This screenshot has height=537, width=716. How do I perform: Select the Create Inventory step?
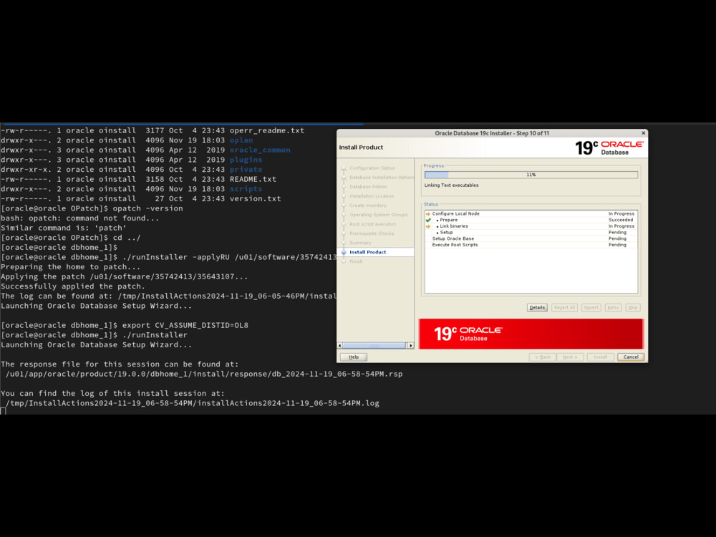(x=367, y=205)
